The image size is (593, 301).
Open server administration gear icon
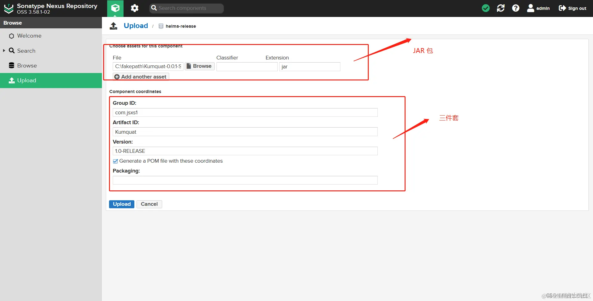[135, 8]
